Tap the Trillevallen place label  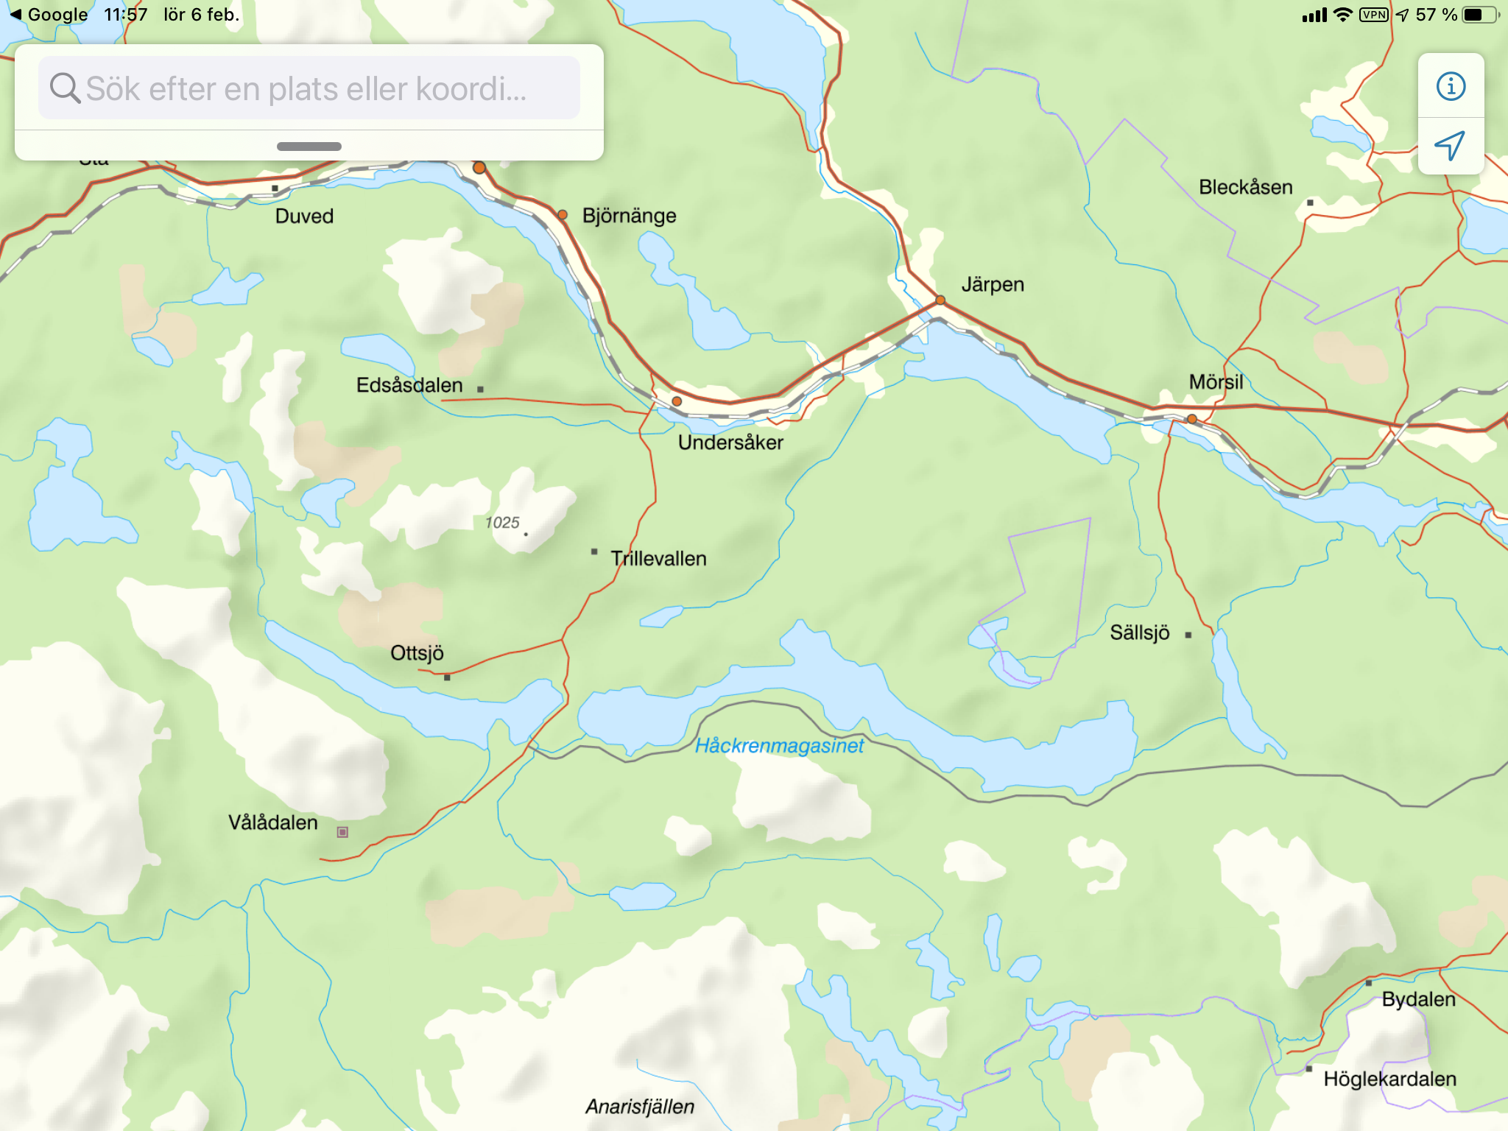[658, 559]
